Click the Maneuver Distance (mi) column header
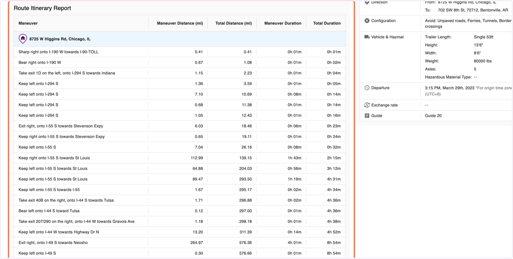The width and height of the screenshot is (513, 259). point(180,23)
